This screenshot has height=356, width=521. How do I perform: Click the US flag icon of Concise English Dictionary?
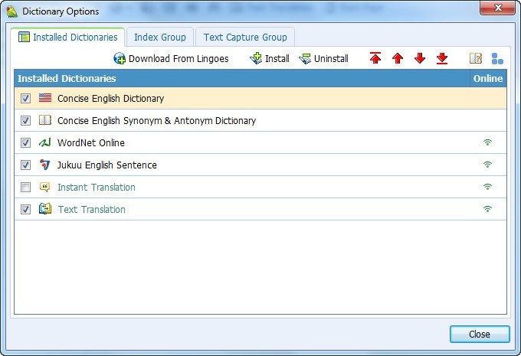[45, 98]
